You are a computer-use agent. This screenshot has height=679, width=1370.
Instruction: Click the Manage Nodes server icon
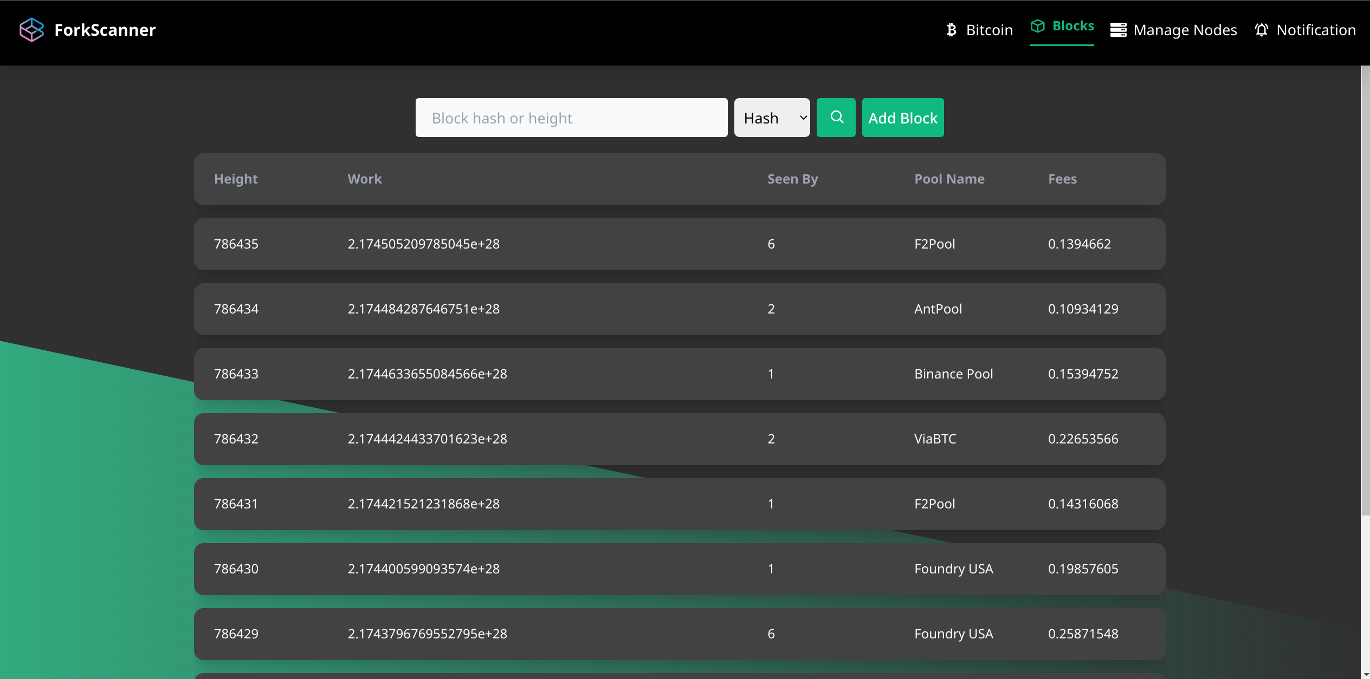click(1118, 30)
